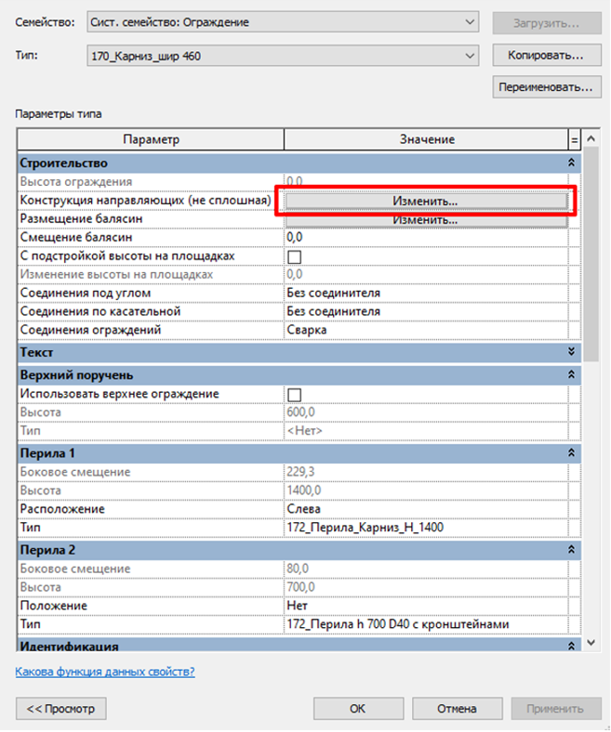Click the Смещение балясин parameter label
Viewport: 611px width, 732px height.
coord(76,238)
